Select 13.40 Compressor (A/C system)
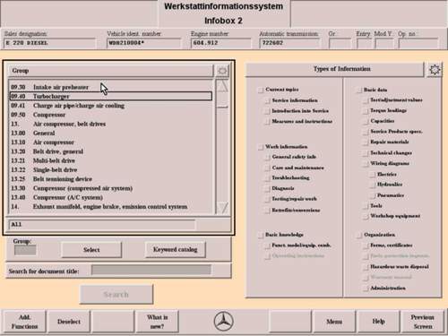Image resolution: width=448 pixels, height=336 pixels. 111,197
